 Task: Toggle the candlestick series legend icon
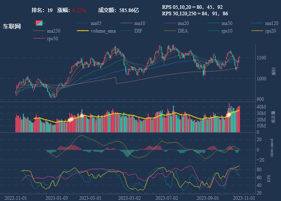(x=39, y=23)
